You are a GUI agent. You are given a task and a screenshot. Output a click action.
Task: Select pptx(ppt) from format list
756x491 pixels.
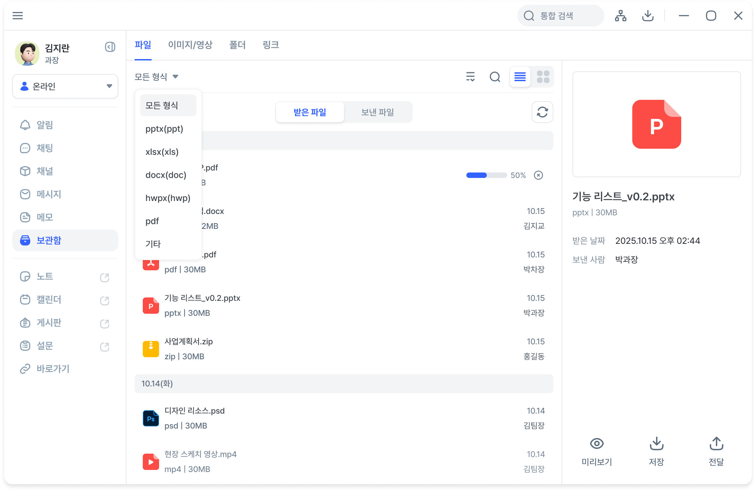coord(164,129)
